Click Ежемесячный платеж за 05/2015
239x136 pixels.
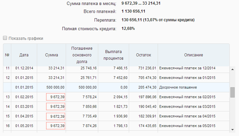pos(187,126)
